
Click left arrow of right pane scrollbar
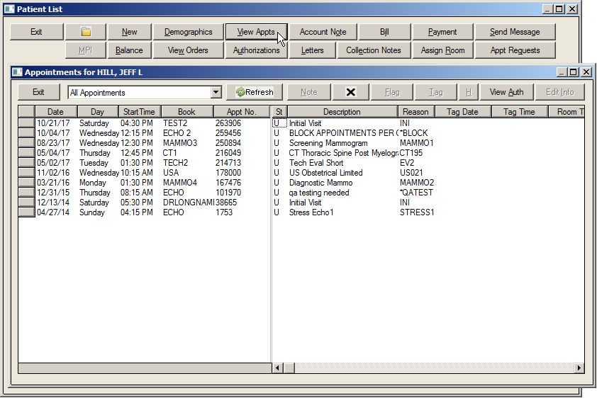(278, 368)
